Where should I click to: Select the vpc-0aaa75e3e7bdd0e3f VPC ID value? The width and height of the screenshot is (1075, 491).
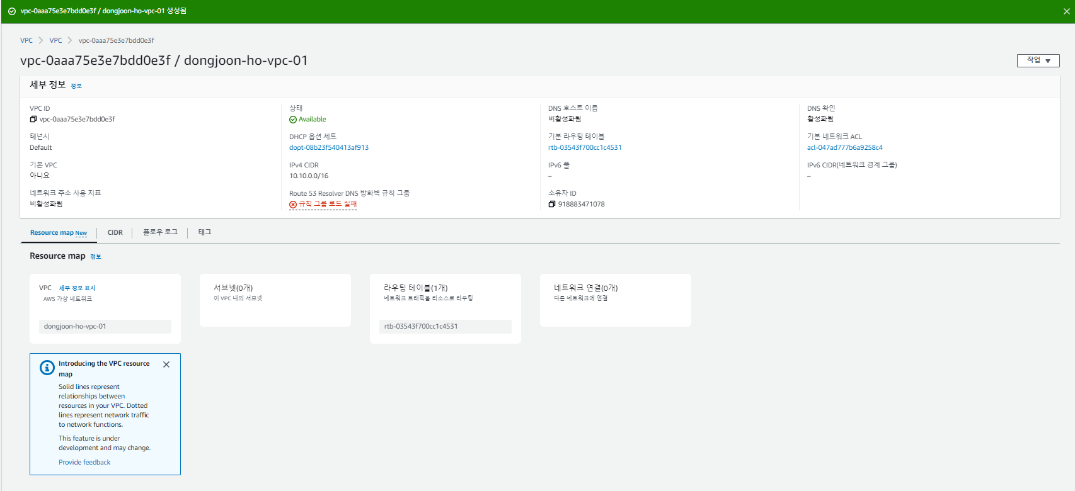(x=77, y=119)
